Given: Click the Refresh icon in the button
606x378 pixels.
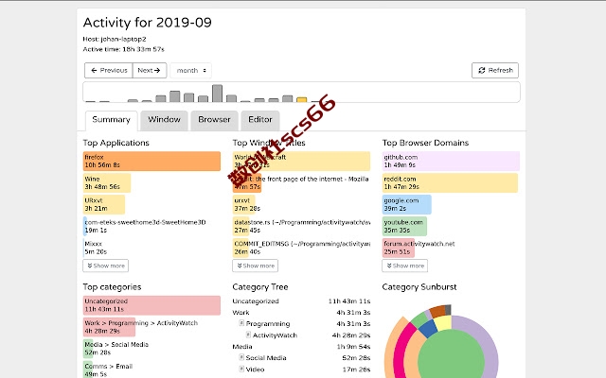Looking at the screenshot, I should pos(482,70).
